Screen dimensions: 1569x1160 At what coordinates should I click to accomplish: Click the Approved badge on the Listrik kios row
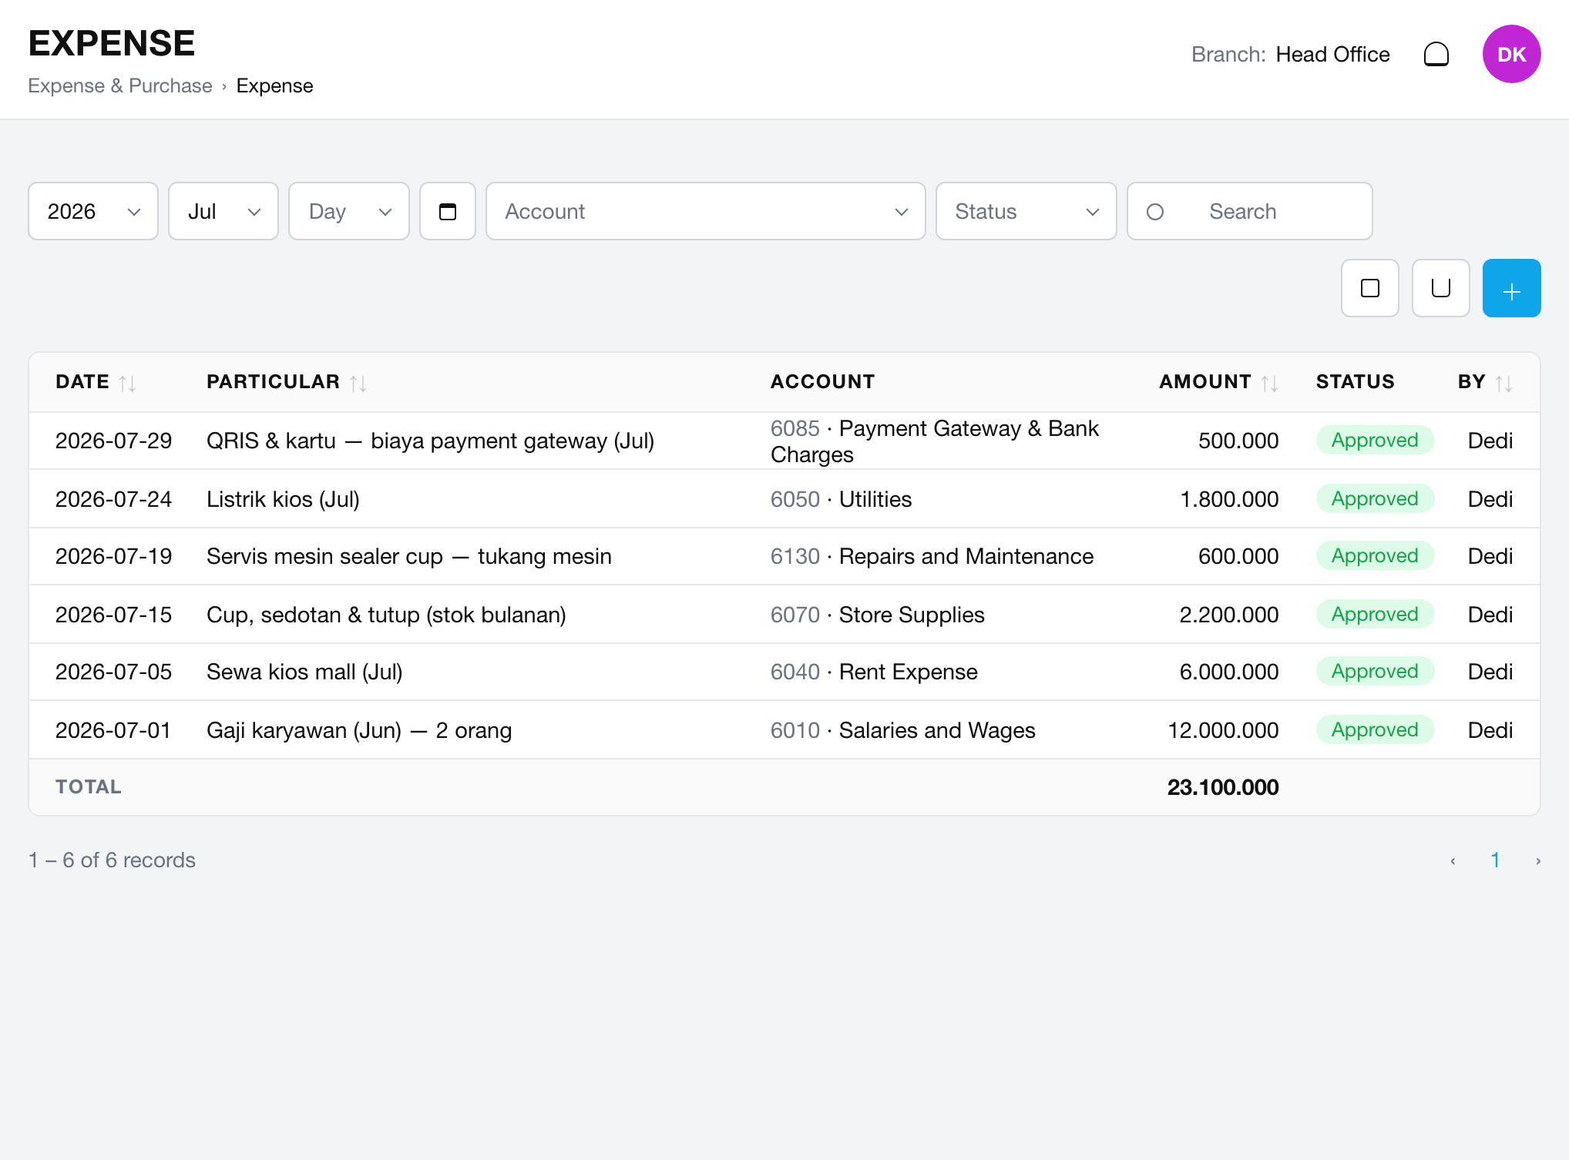1375,498
